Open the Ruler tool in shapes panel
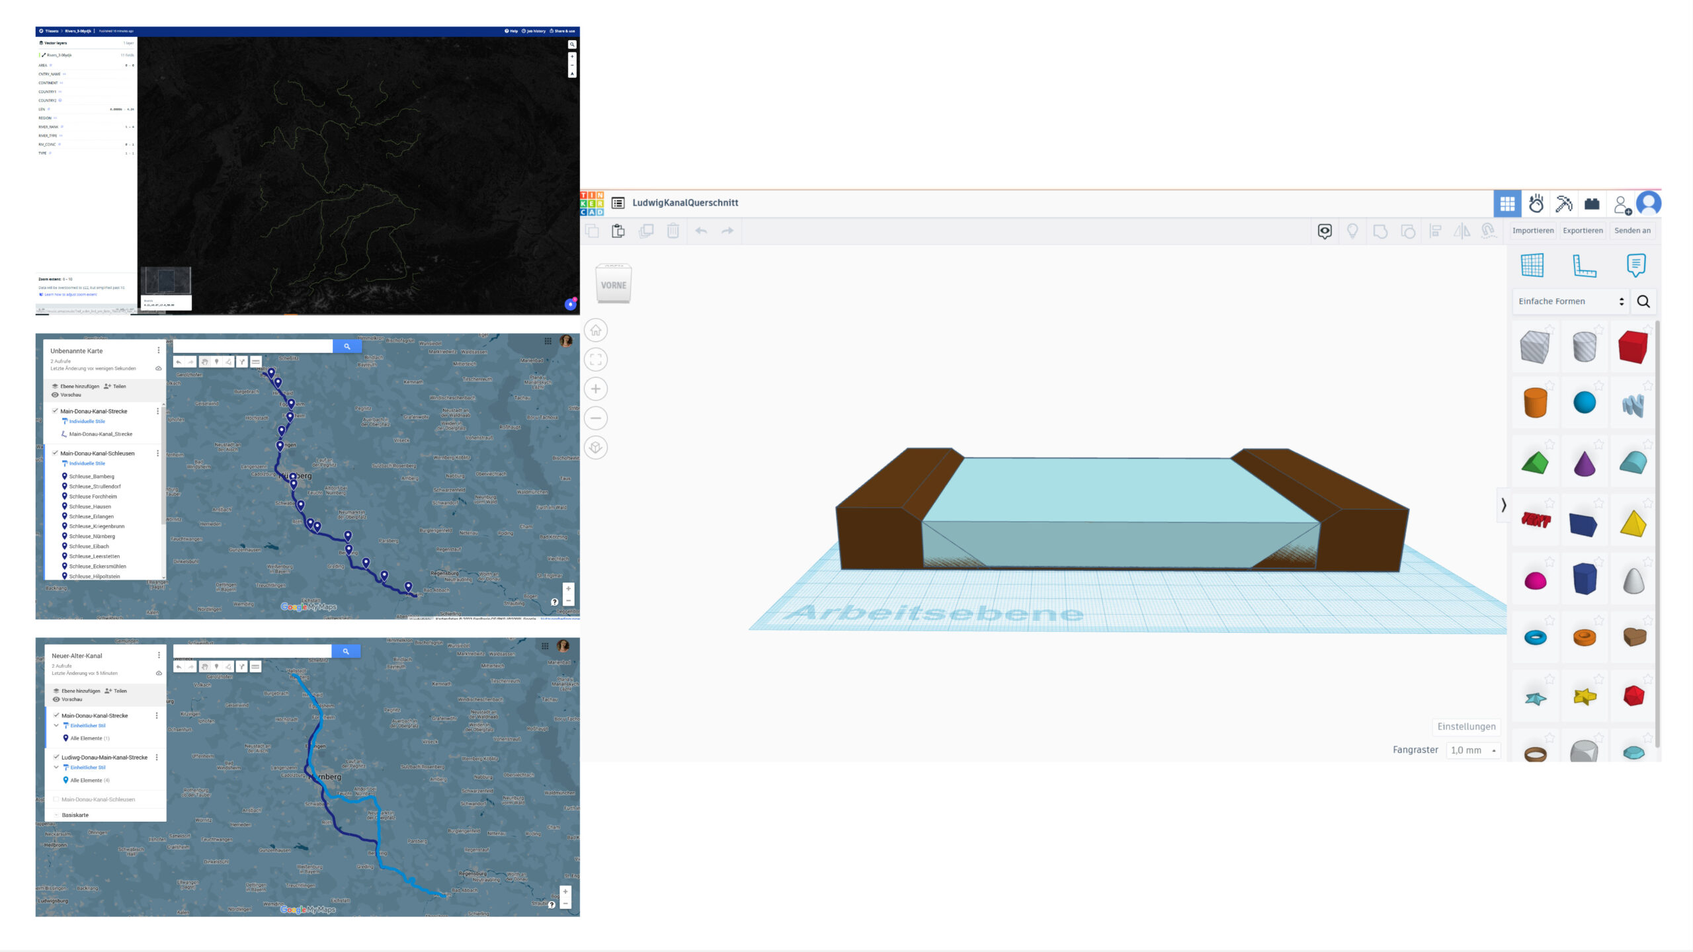This screenshot has width=1693, height=952. pos(1584,266)
